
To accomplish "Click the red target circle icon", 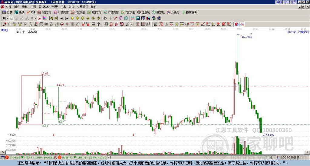I will tap(62, 24).
